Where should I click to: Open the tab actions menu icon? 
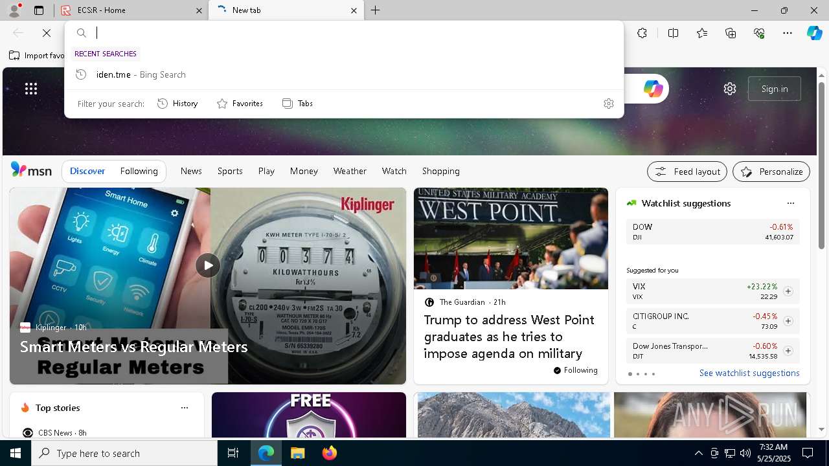[x=39, y=10]
